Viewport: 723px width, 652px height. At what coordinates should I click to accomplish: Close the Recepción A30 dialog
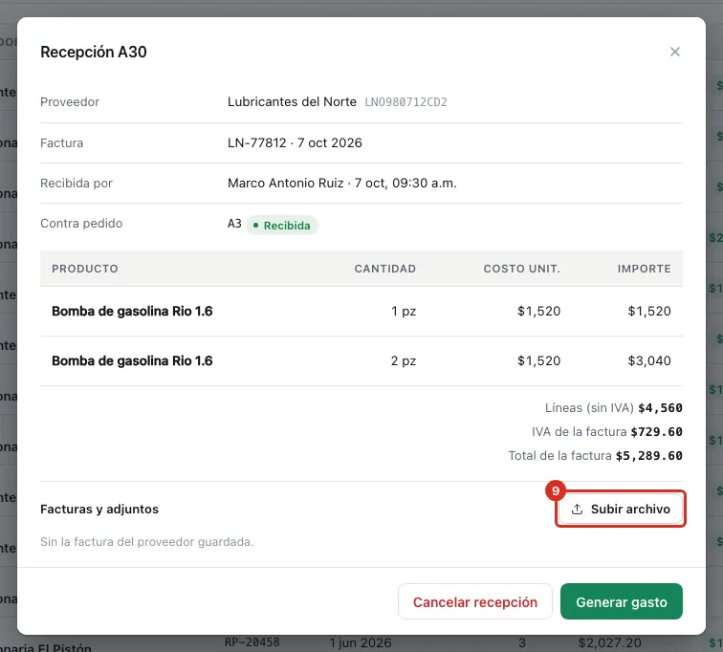point(674,52)
